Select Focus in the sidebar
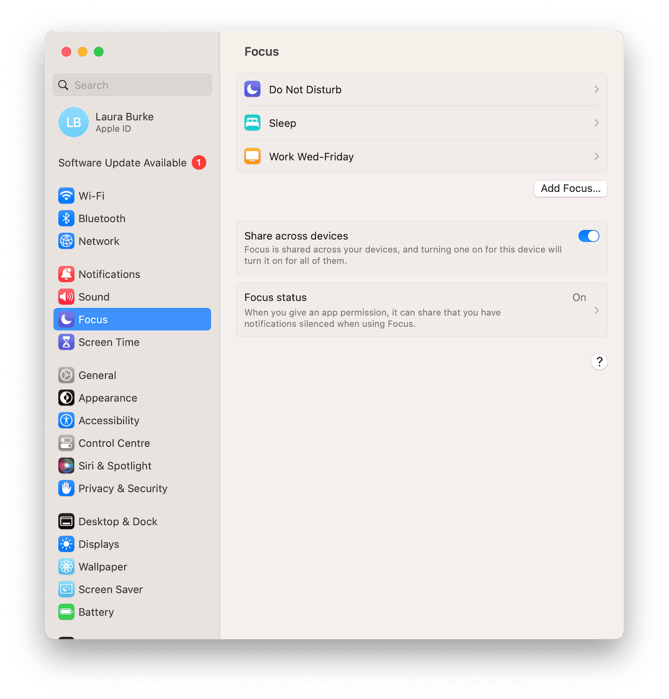This screenshot has height=699, width=669. tap(132, 319)
